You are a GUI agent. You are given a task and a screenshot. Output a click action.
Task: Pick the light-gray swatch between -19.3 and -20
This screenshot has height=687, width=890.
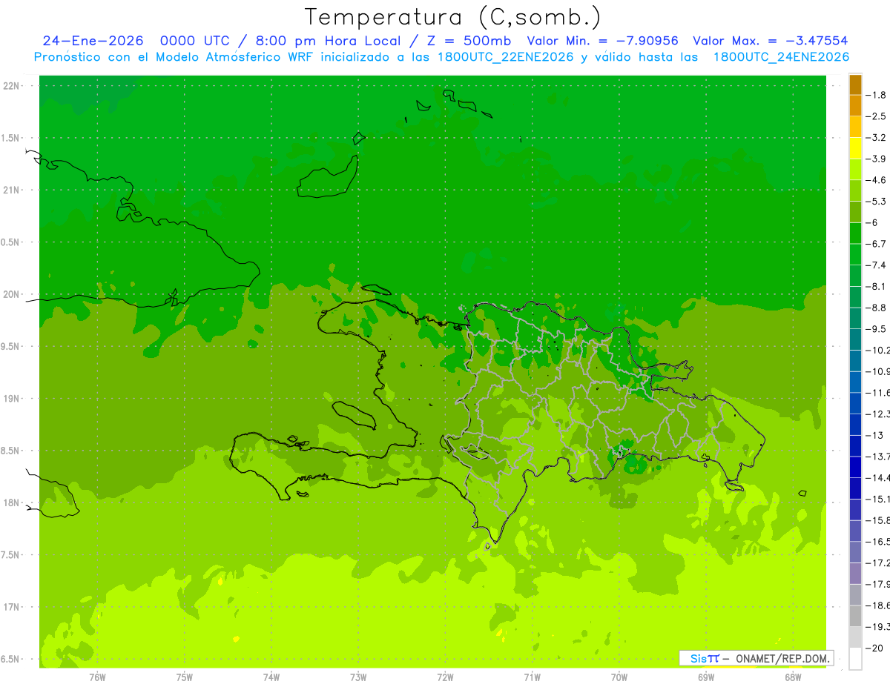(x=855, y=637)
